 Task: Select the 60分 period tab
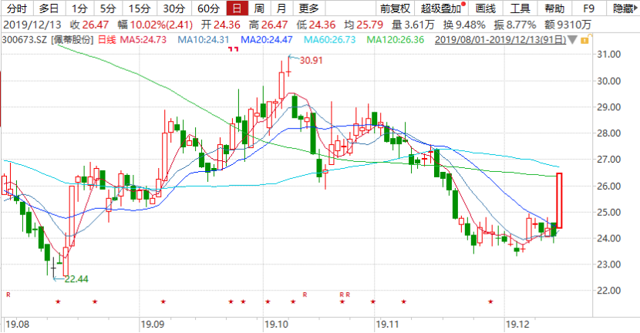pyautogui.click(x=208, y=8)
